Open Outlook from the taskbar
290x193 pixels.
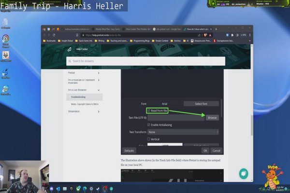[58, 189]
